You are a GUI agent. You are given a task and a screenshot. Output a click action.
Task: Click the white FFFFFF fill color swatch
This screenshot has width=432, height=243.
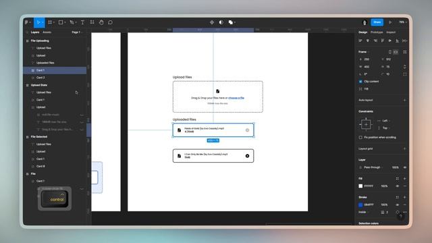point(360,186)
